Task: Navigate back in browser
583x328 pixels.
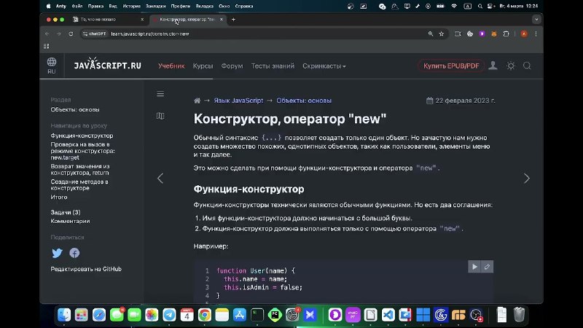Action: (47, 34)
